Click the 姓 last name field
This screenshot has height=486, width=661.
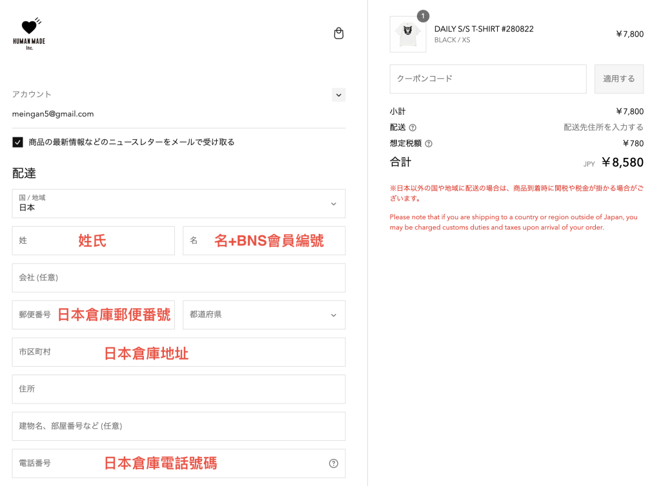pyautogui.click(x=93, y=240)
